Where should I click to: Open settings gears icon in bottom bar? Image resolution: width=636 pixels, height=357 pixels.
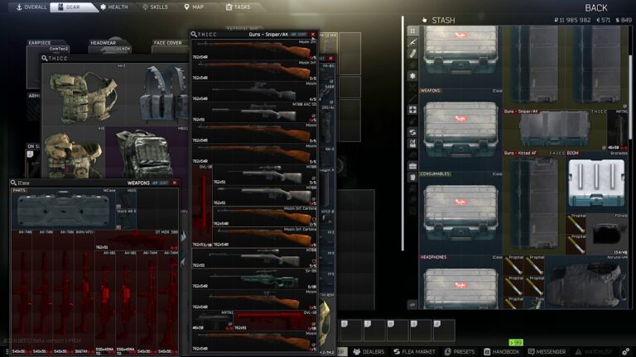626,351
